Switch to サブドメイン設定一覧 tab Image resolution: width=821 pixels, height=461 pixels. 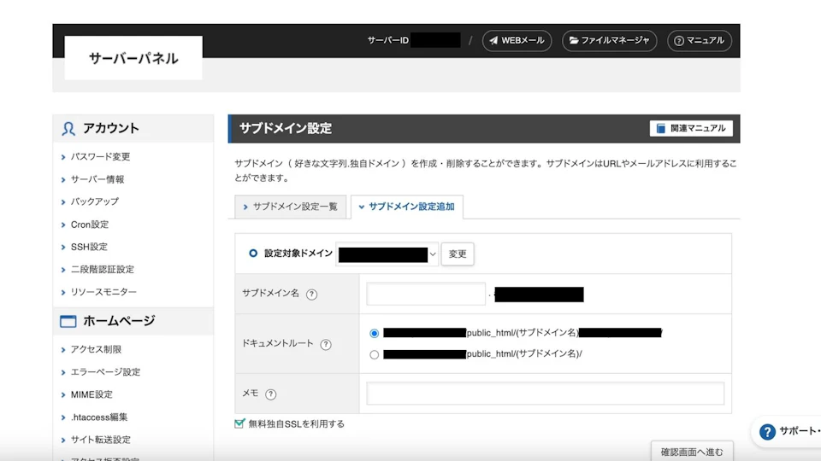pyautogui.click(x=291, y=207)
